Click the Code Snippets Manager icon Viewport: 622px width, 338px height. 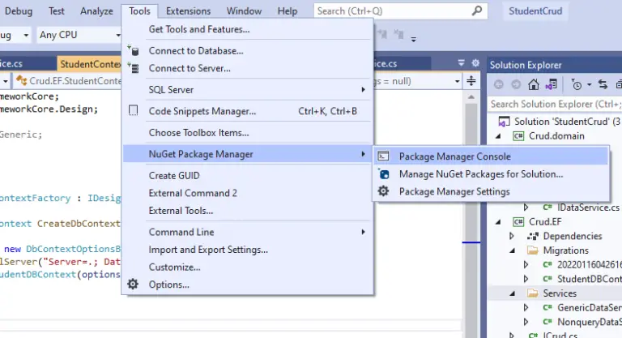[134, 111]
